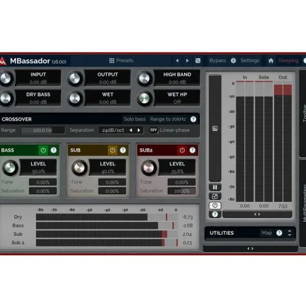Image resolution: width=306 pixels, height=307 pixels.
Task: Toggle the Linear-phase OFF switch
Action: [x=154, y=130]
